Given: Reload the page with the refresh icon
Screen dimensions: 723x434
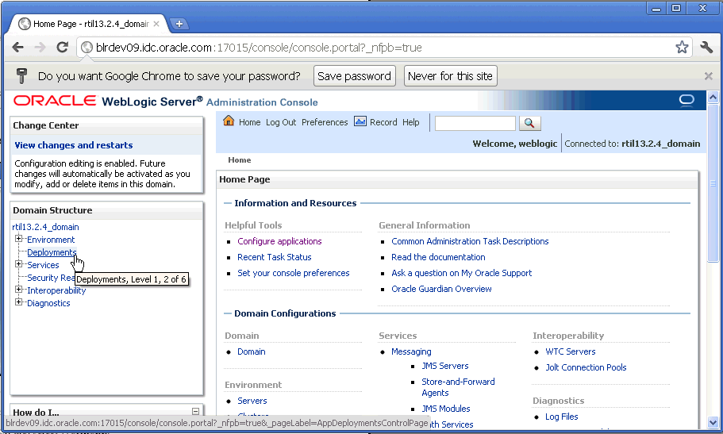Looking at the screenshot, I should (62, 47).
